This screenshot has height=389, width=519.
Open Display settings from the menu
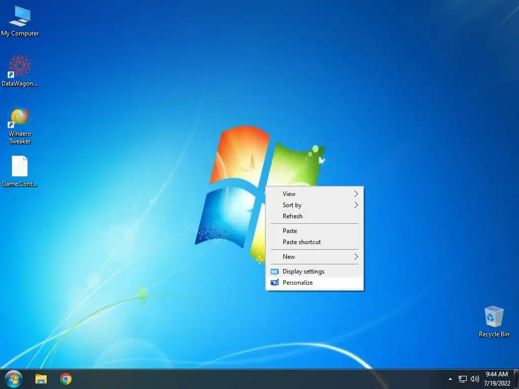pos(314,271)
